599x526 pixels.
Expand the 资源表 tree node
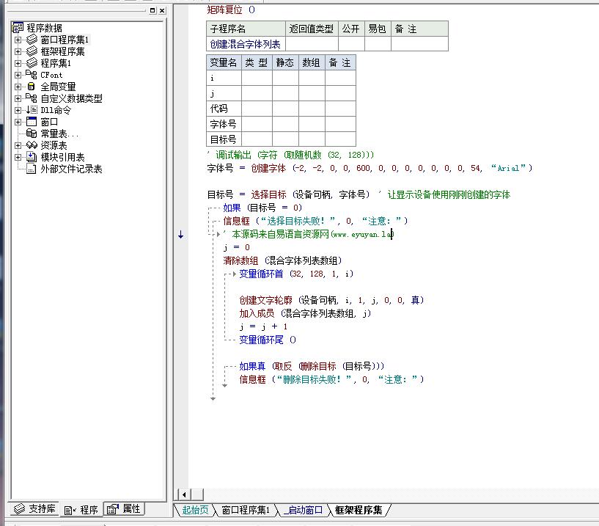click(x=18, y=145)
